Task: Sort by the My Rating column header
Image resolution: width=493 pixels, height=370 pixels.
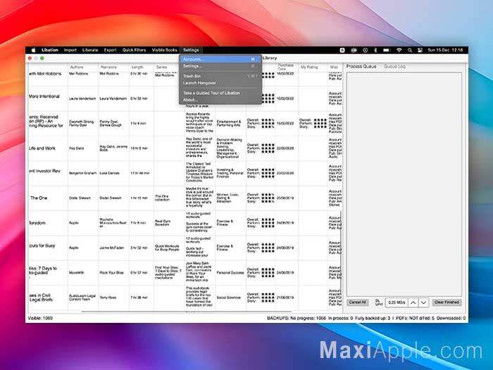Action: 309,67
